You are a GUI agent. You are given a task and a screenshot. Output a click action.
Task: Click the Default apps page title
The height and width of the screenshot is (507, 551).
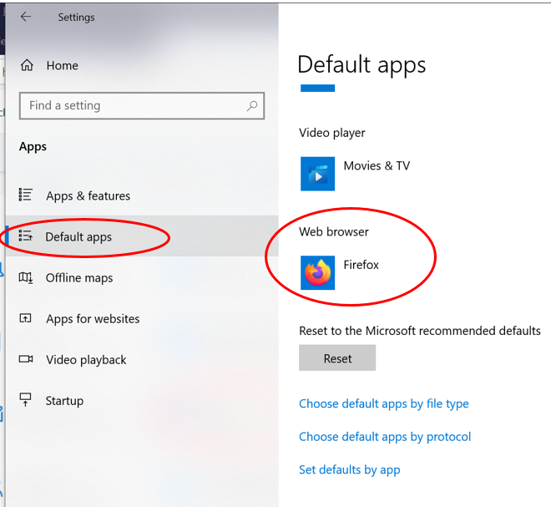tap(361, 65)
